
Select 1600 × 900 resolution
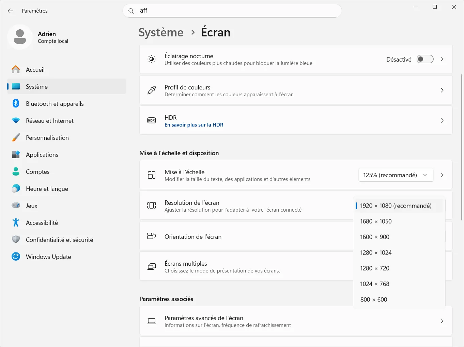coord(399,237)
